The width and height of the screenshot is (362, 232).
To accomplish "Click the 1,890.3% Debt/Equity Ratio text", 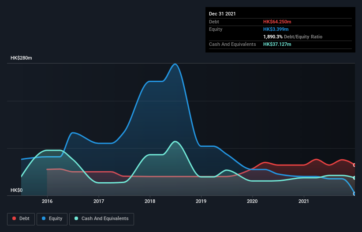I will click(293, 37).
